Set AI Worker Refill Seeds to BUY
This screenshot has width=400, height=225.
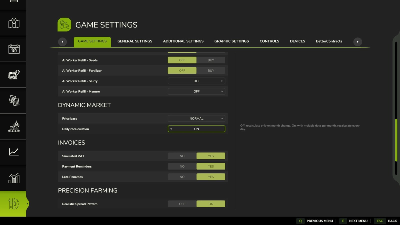[211, 60]
